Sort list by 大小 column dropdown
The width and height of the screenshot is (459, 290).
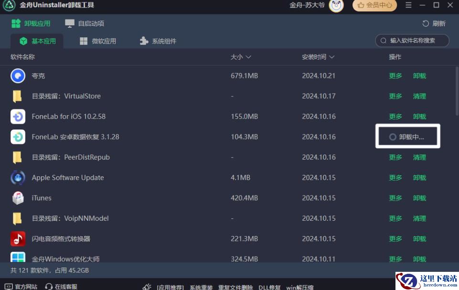[241, 57]
